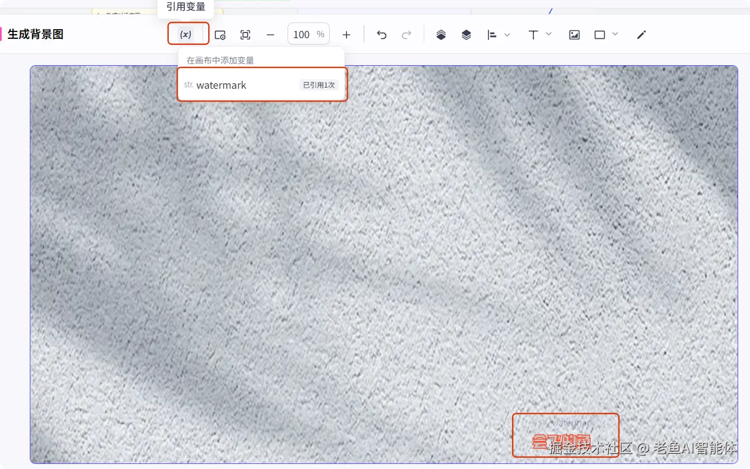Screen dimensions: 750x469
Task: Select the text T tool
Action: point(533,35)
